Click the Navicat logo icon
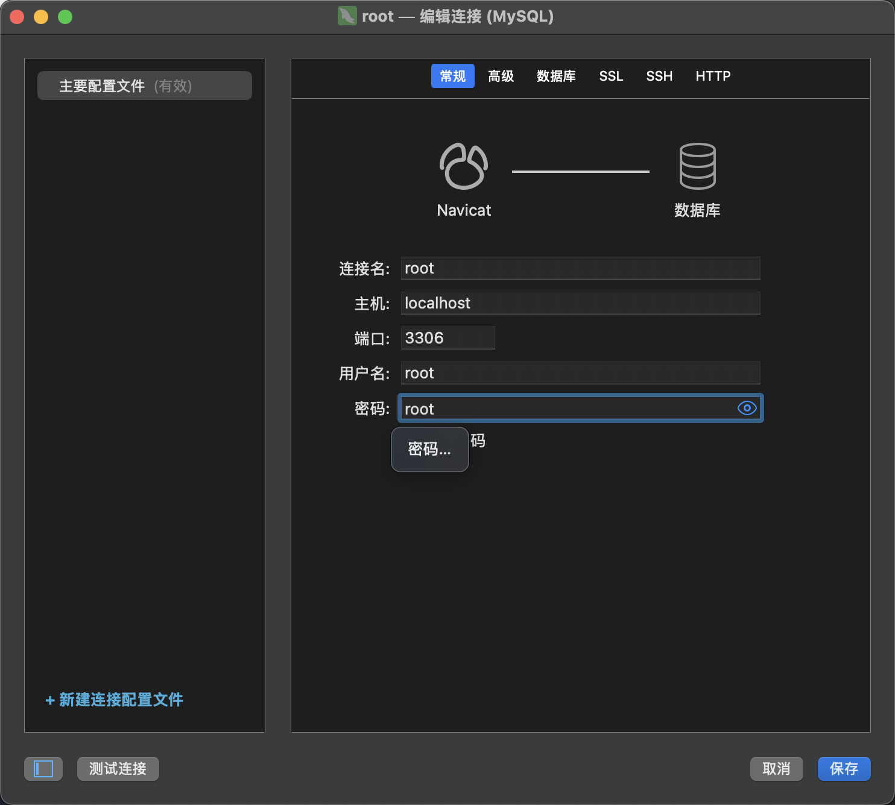 coord(464,166)
